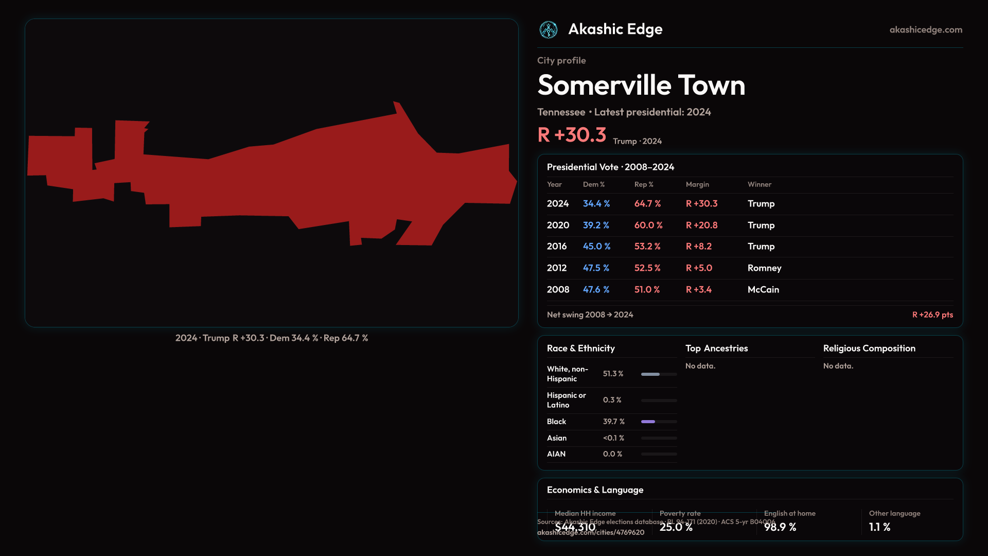
Task: Click the R +30.3 headline margin
Action: tap(572, 135)
